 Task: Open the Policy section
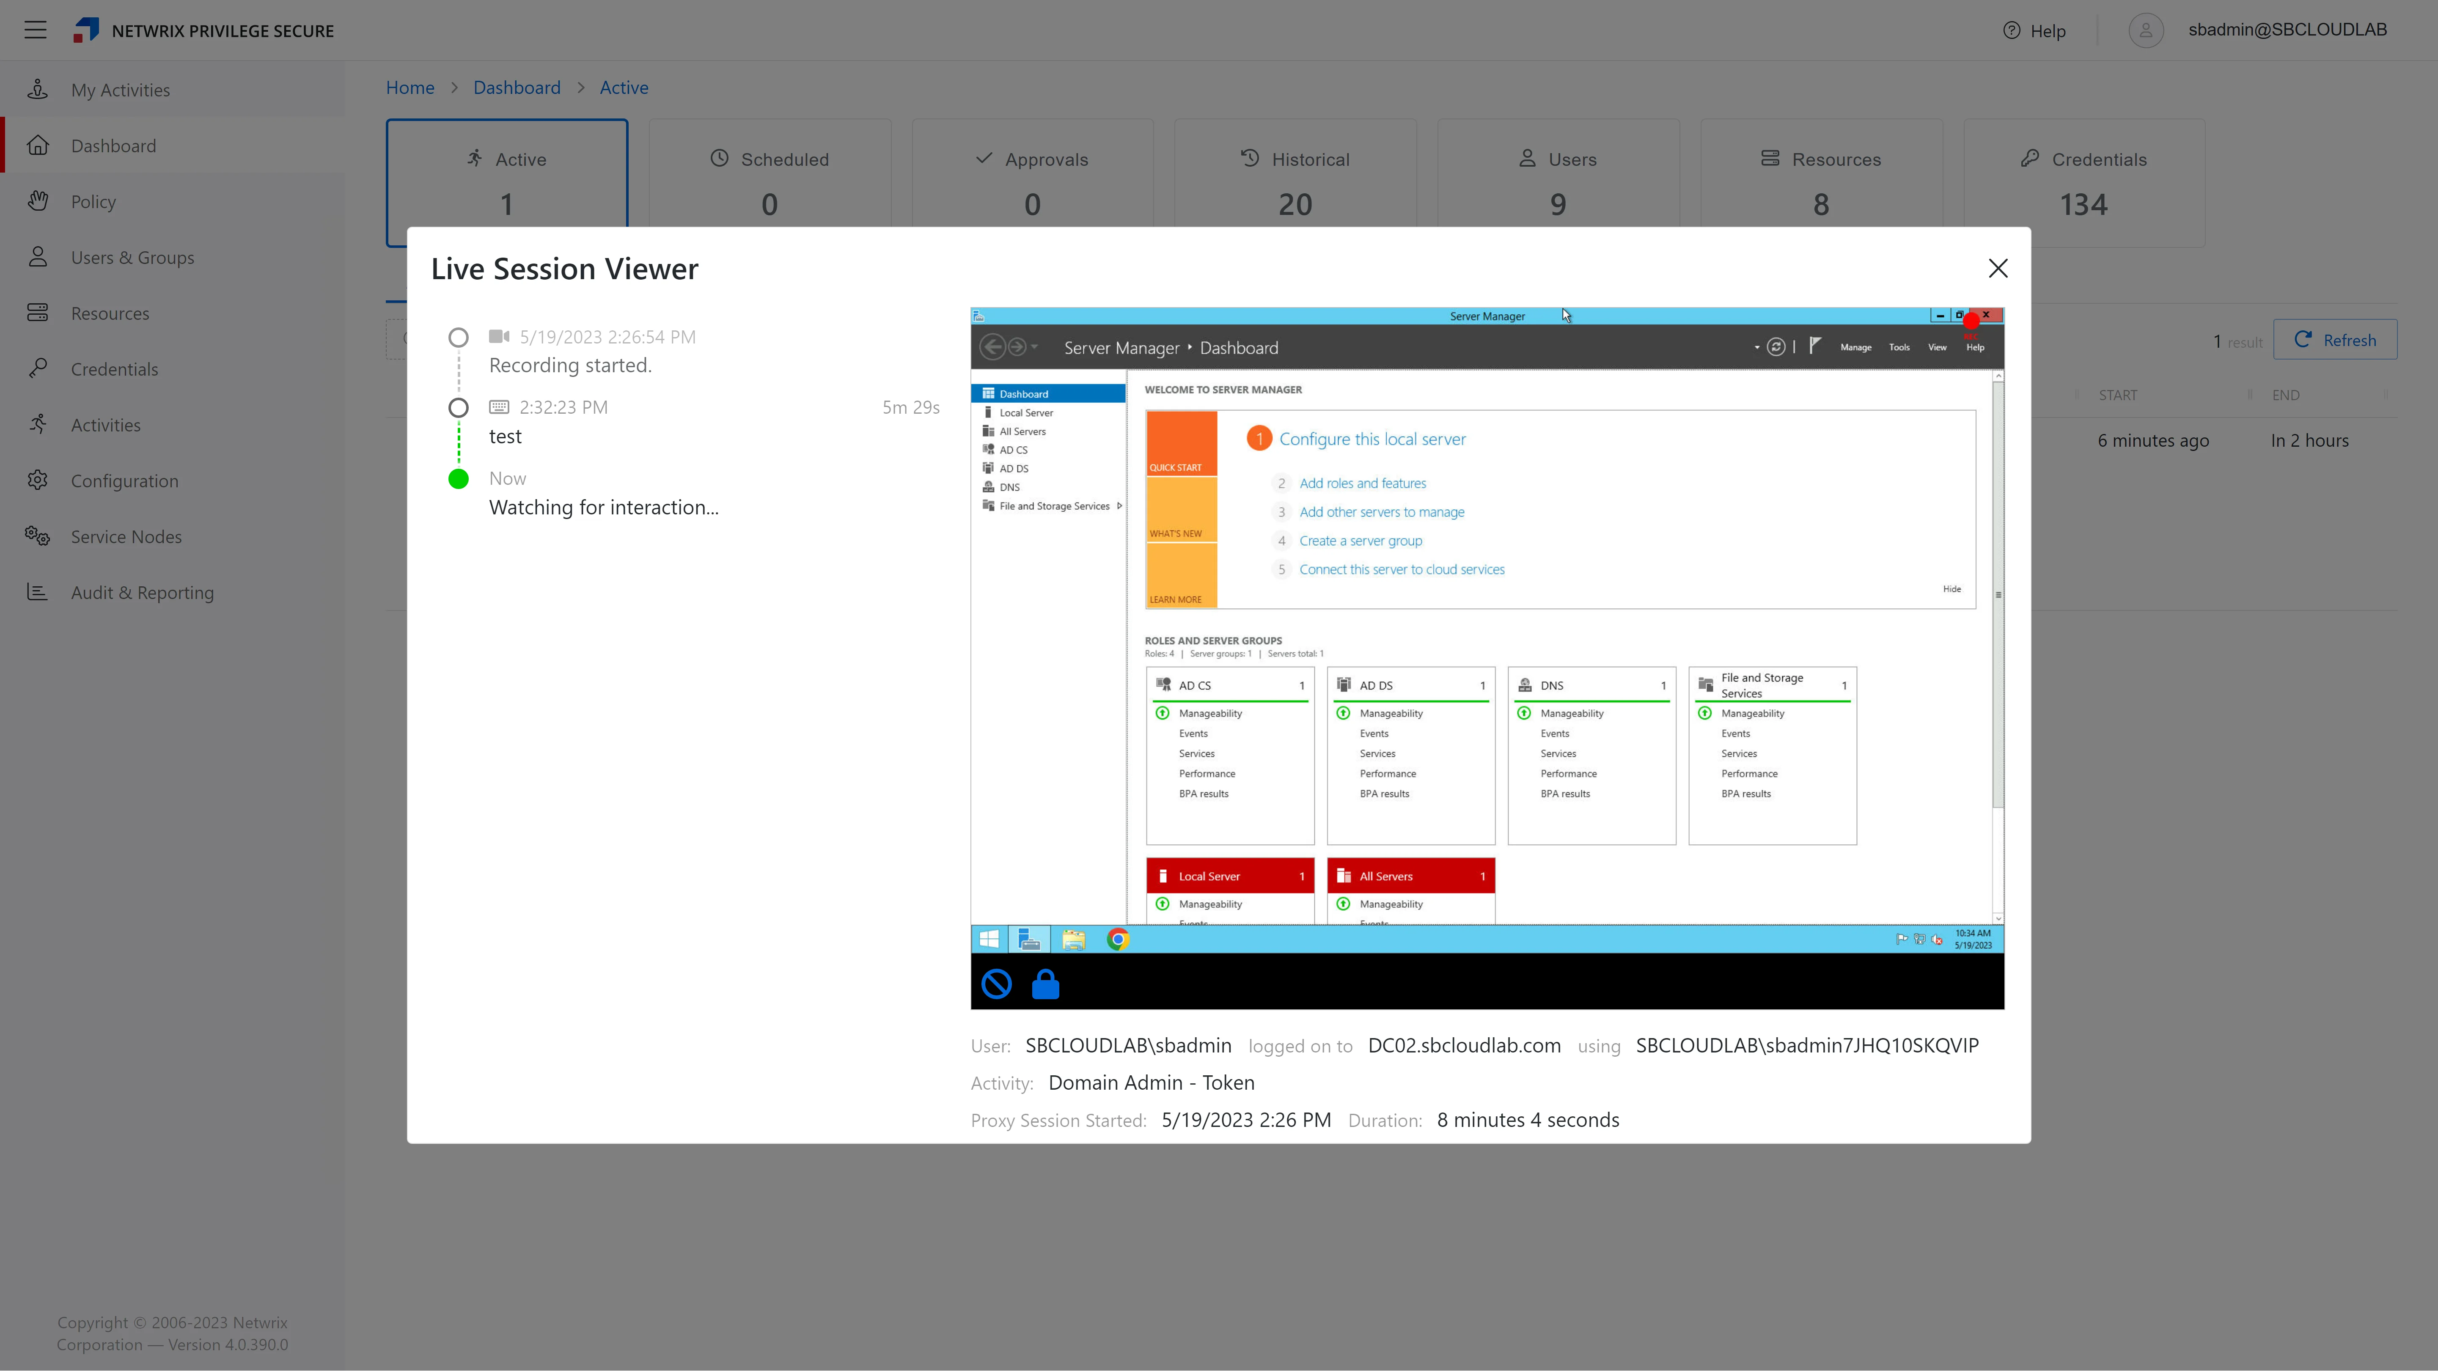tap(93, 201)
